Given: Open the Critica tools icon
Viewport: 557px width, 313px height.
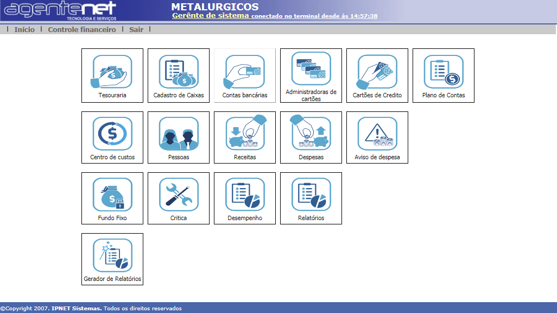Looking at the screenshot, I should [179, 195].
